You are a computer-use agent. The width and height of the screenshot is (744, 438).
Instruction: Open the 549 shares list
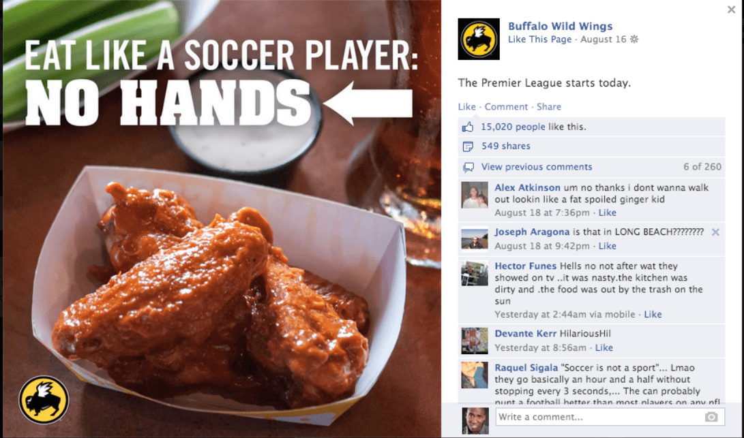pyautogui.click(x=506, y=146)
